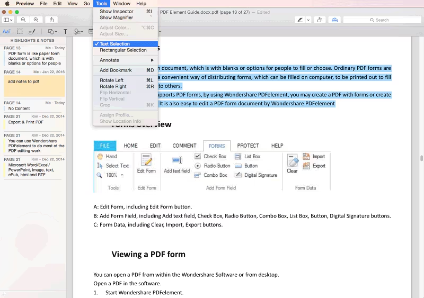This screenshot has width=424, height=298.
Task: Select the Text box tool (T)
Action: tap(65, 32)
